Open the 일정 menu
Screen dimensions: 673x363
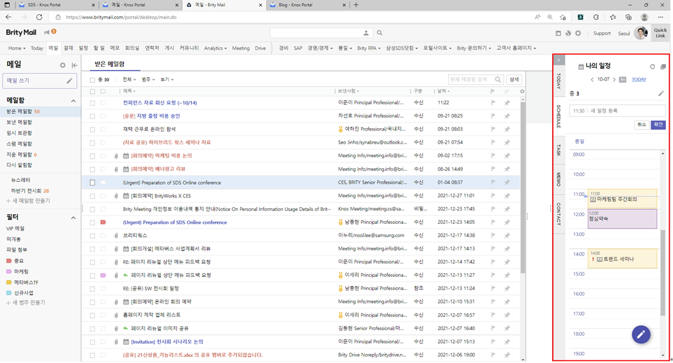(83, 48)
